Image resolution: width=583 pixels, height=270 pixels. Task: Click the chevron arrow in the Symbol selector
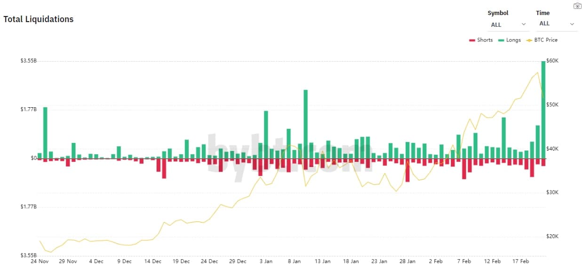tap(524, 24)
